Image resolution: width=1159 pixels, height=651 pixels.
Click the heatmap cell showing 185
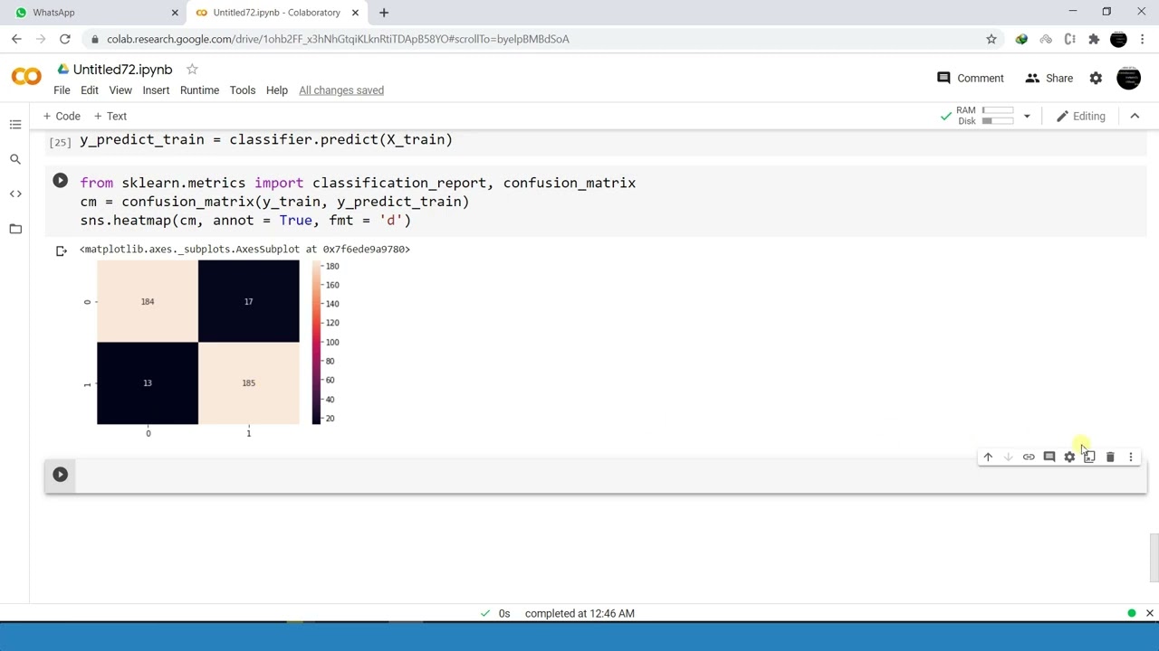[249, 383]
